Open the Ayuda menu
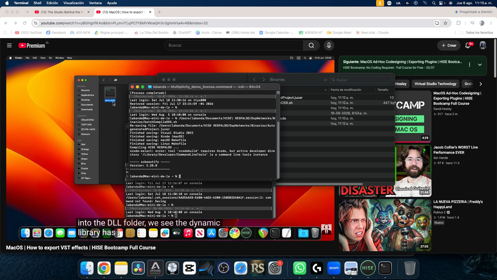The image size is (497, 280). coord(112,3)
